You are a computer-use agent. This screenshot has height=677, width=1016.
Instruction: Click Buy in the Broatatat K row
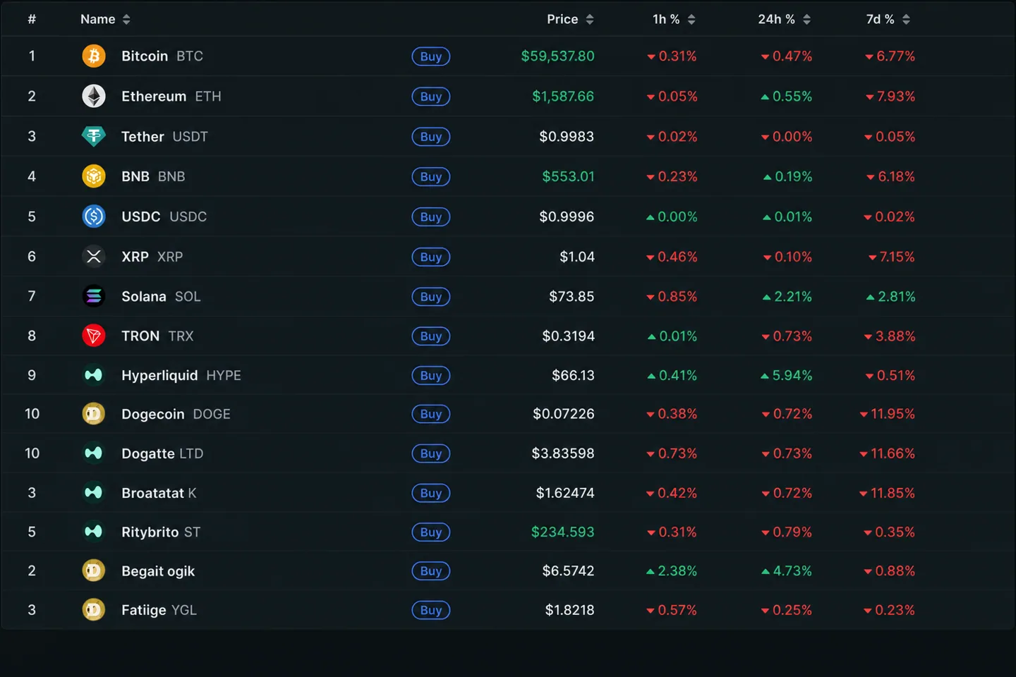(431, 493)
